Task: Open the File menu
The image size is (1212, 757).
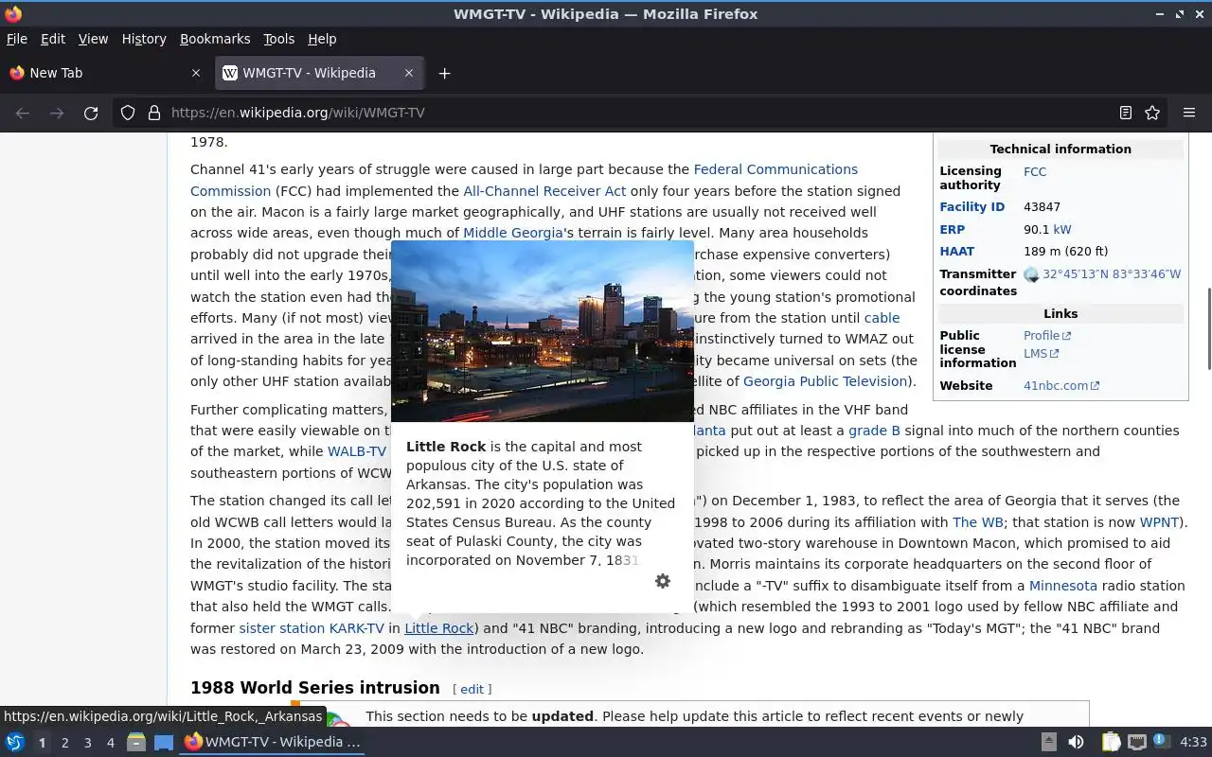Action: (17, 39)
